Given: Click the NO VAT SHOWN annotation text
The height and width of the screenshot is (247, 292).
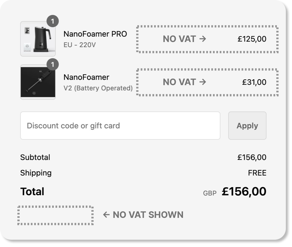Looking at the screenshot, I should pos(148,215).
